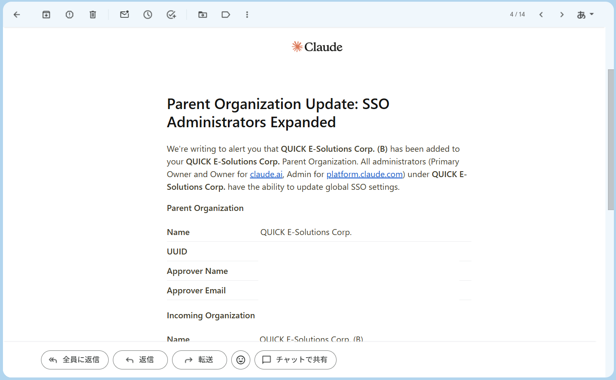The width and height of the screenshot is (616, 380).
Task: Click the '4 / 14' message counter
Action: tap(517, 14)
